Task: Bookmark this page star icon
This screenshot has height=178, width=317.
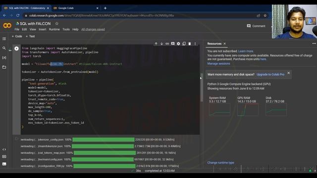Action: 265,15
